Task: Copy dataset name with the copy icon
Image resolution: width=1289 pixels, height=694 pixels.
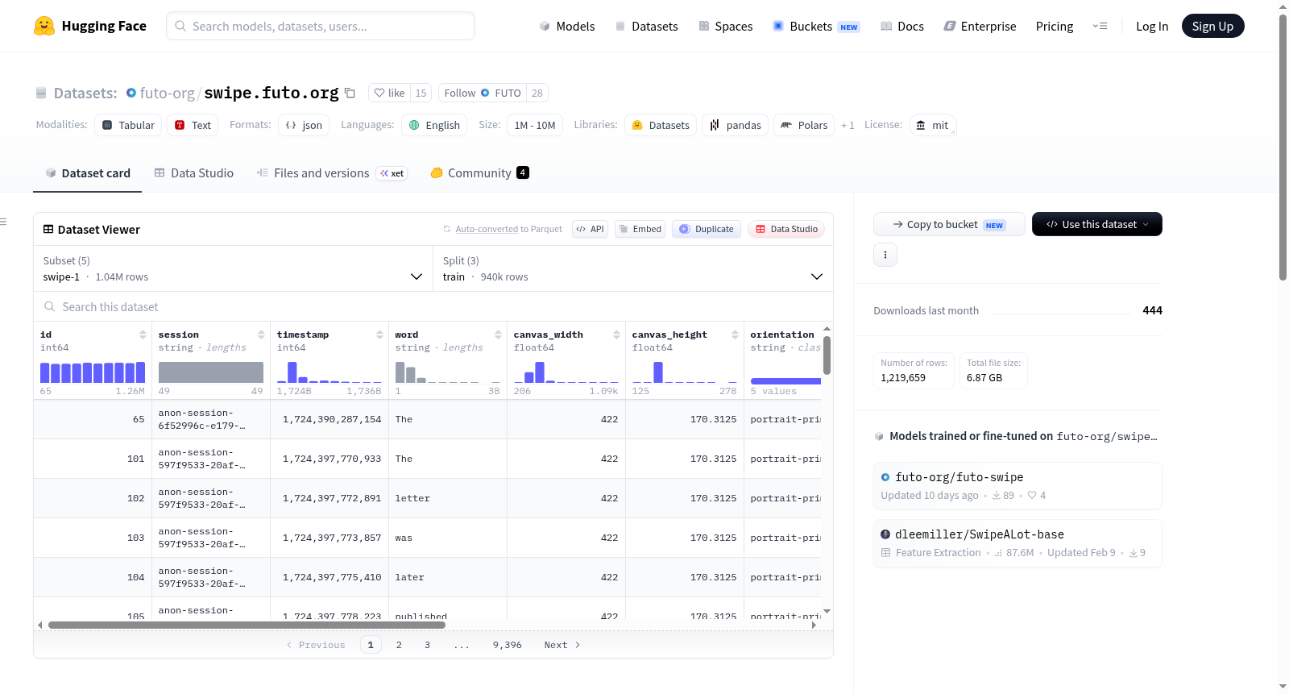Action: click(x=350, y=93)
